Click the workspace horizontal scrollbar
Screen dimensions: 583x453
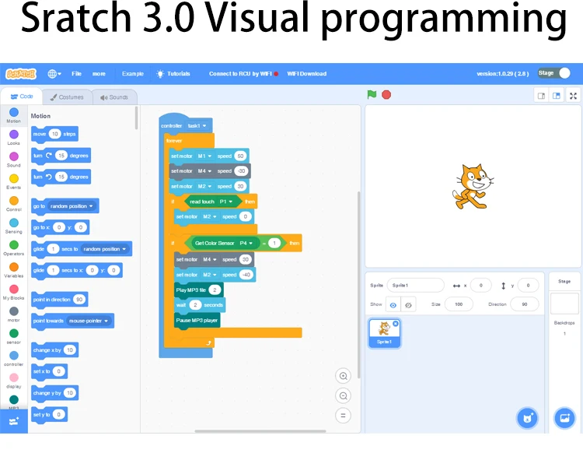point(260,431)
